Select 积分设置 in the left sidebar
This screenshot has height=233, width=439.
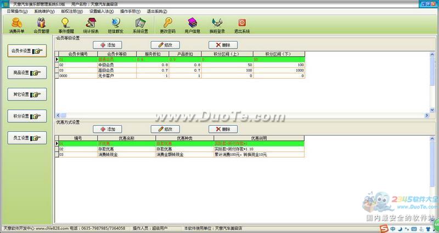[x=27, y=116]
